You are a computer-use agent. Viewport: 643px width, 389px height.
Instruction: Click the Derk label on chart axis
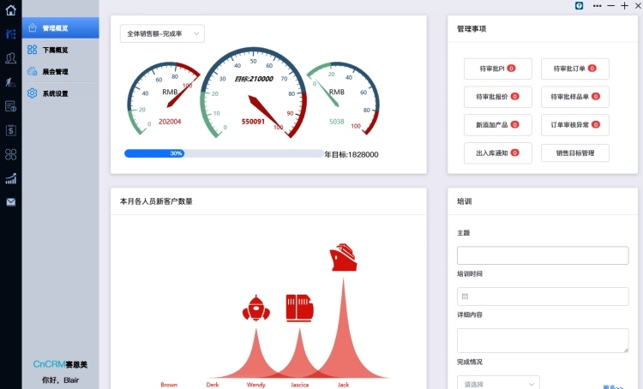pos(213,385)
